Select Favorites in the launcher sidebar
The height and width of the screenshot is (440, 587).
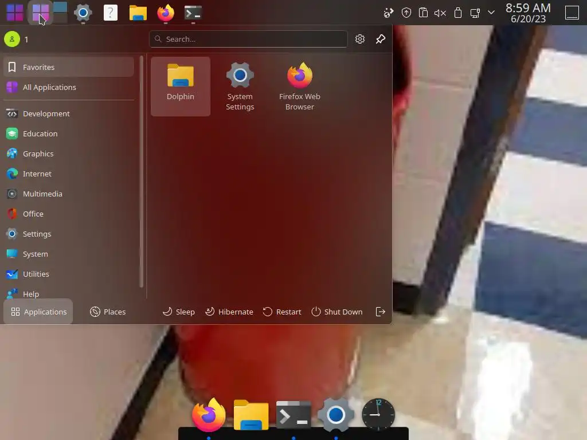click(69, 67)
